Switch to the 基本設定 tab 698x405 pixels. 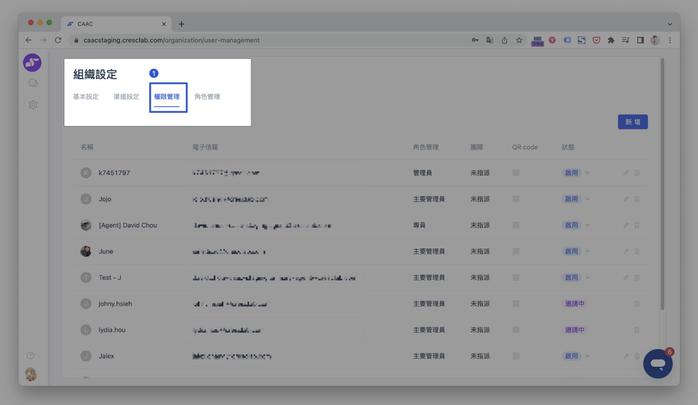(86, 97)
